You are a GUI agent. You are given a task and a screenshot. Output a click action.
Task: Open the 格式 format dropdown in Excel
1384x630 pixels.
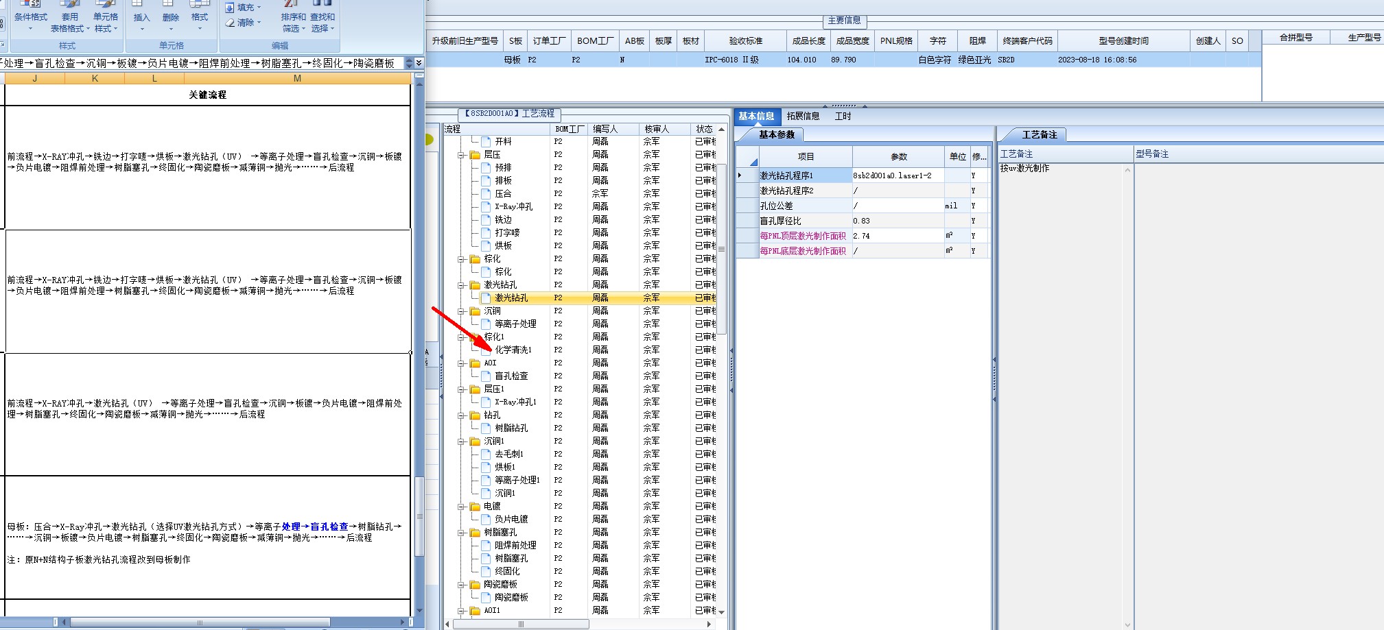click(200, 17)
